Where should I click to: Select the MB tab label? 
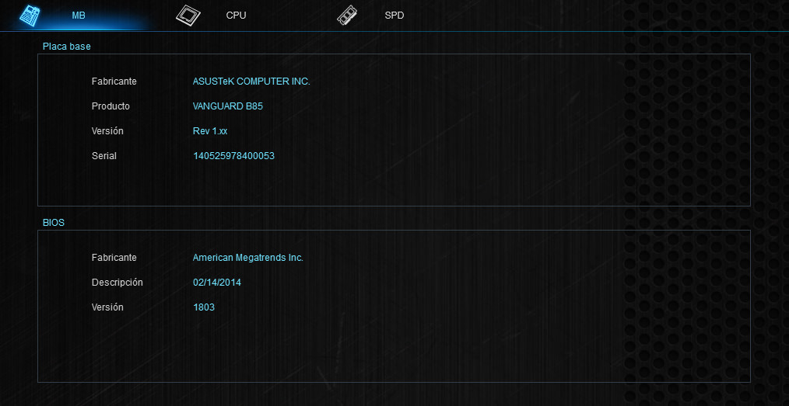point(79,16)
